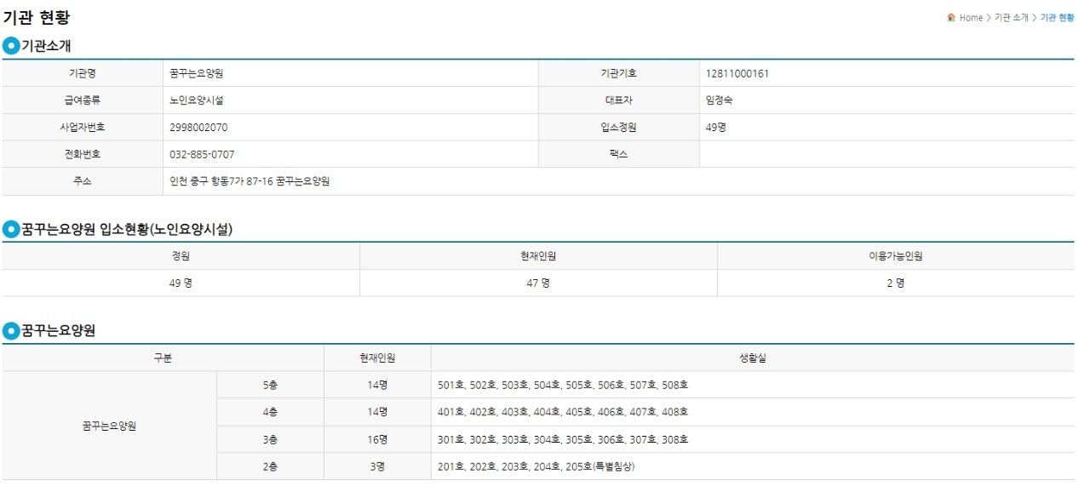Click the bullet icon beside 꿈꾸는요양원 입소현황
The height and width of the screenshot is (492, 1090).
11,229
